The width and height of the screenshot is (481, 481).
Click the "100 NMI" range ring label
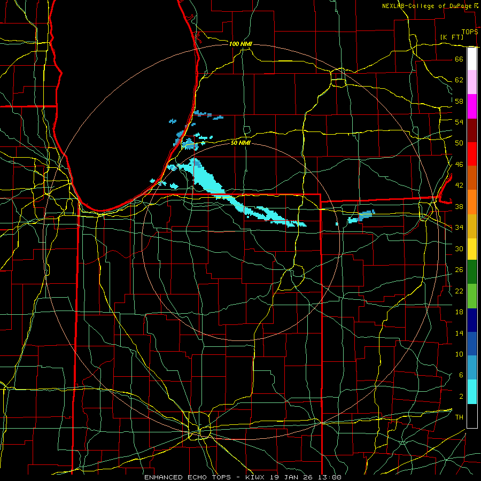[x=241, y=44]
